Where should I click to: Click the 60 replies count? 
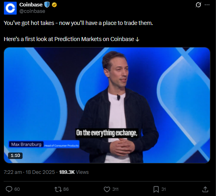point(17,189)
